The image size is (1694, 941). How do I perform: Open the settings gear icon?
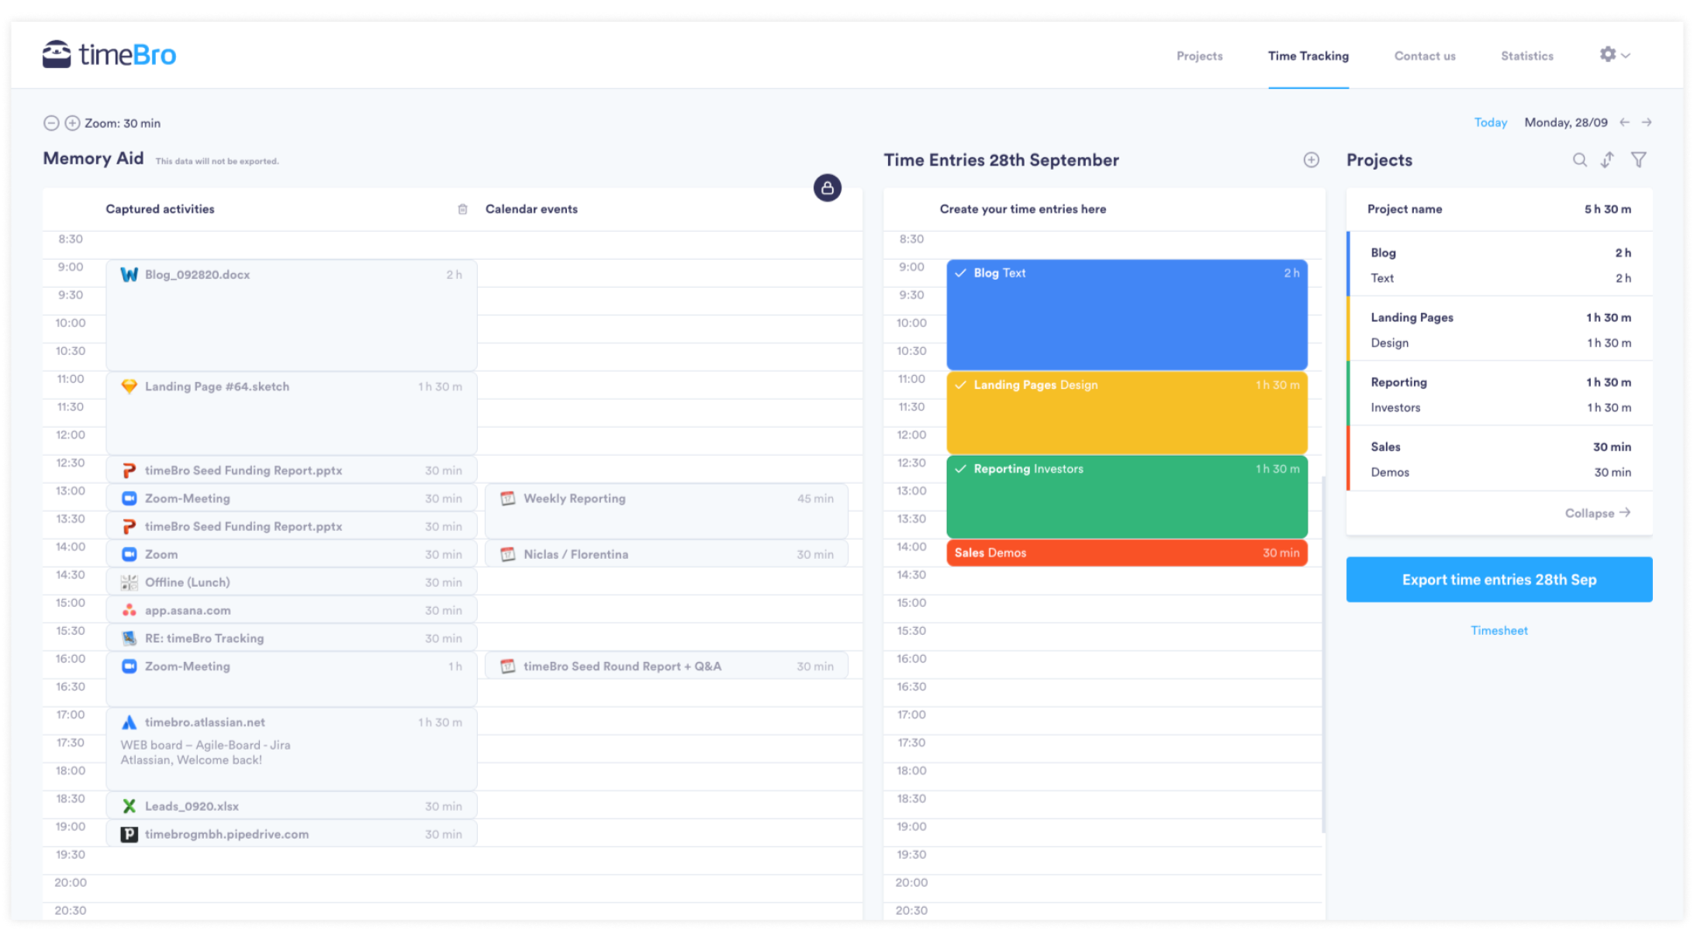point(1606,54)
